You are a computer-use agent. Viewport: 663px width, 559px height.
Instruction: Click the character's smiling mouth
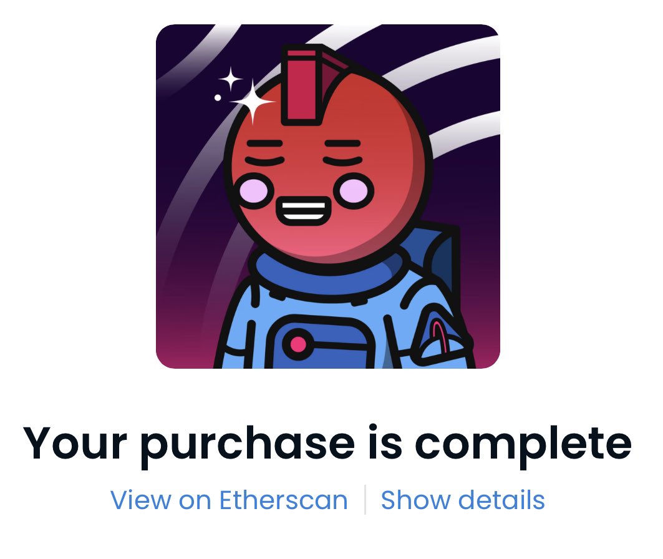302,211
